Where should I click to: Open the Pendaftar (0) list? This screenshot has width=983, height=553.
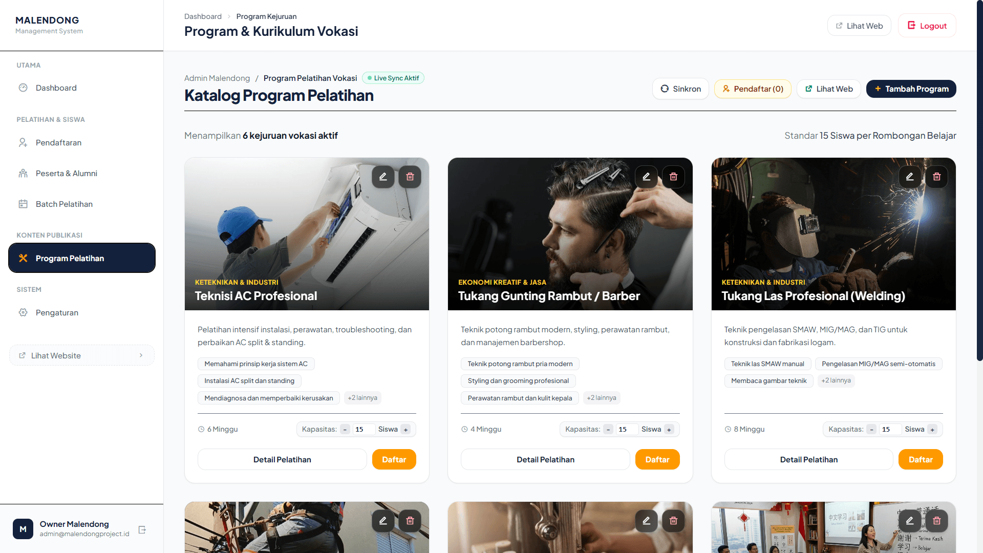[753, 89]
